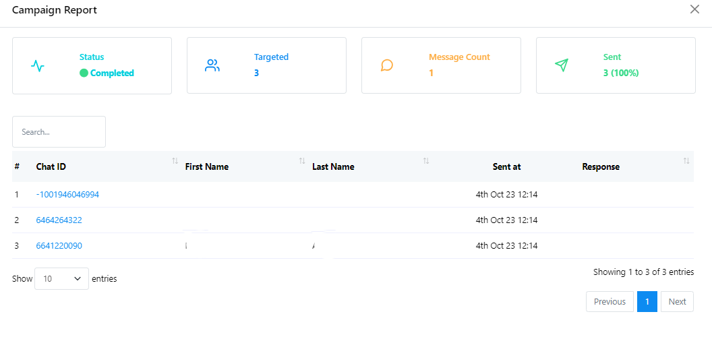Sort table by First Name arrows
Image resolution: width=712 pixels, height=341 pixels.
pos(302,161)
